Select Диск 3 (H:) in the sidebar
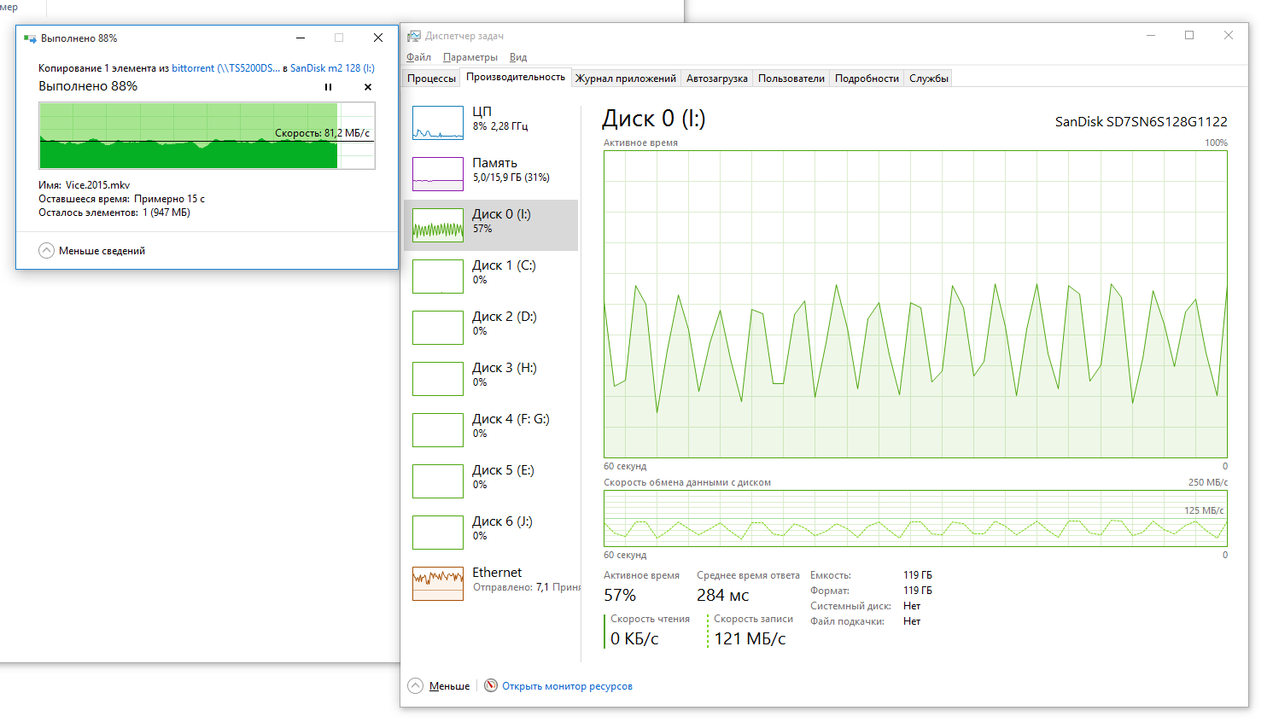 tap(491, 379)
